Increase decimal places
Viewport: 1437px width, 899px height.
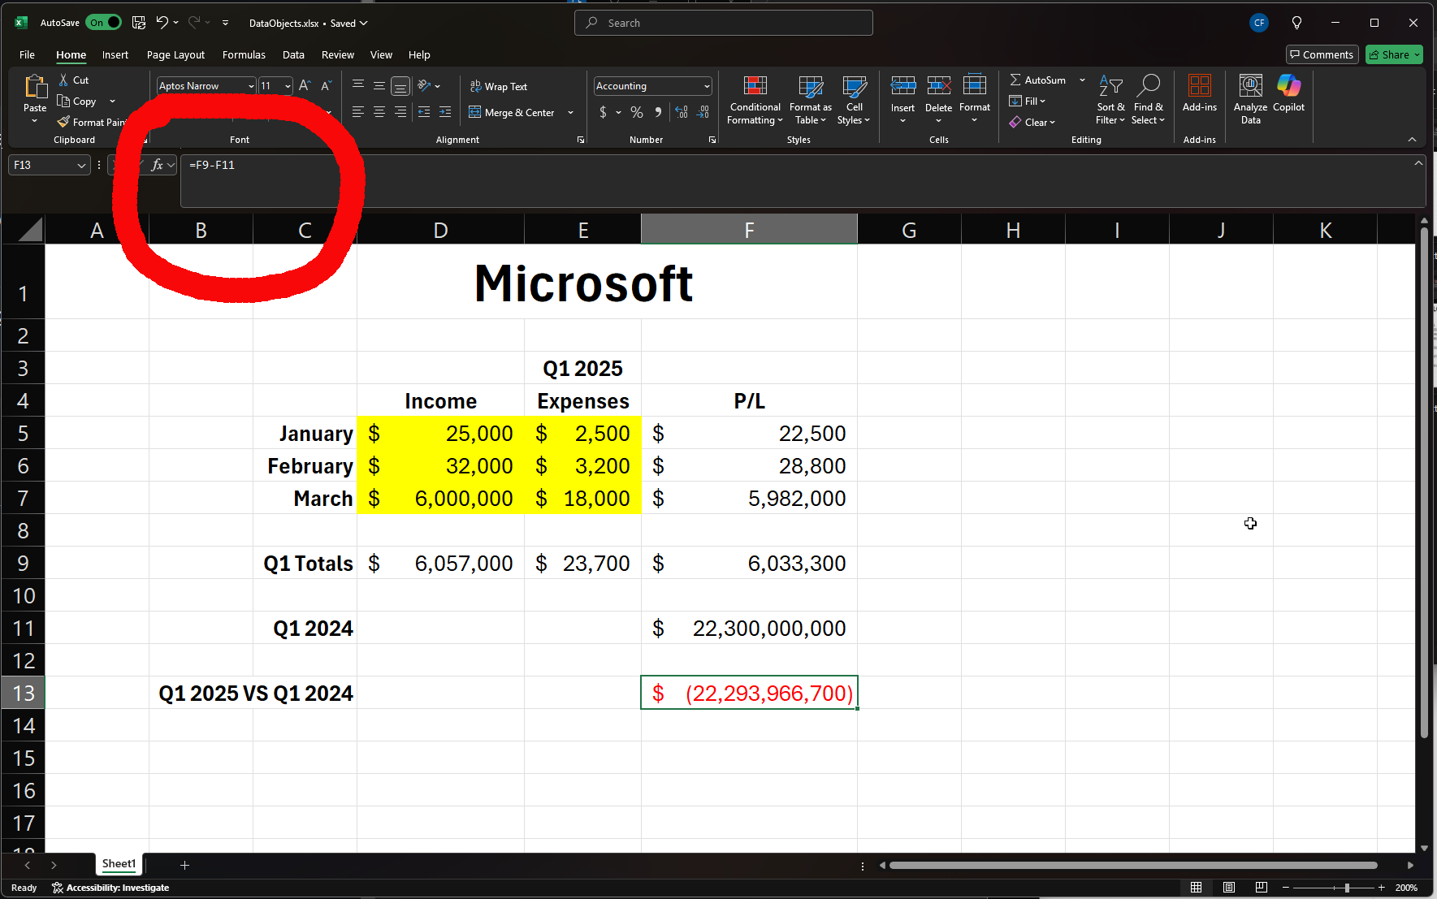682,112
